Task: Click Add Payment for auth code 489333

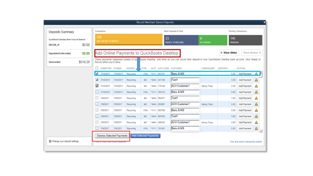Action: (x=245, y=122)
